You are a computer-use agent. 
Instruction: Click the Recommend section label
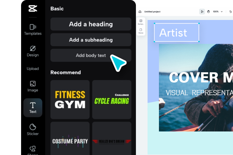pos(65,73)
